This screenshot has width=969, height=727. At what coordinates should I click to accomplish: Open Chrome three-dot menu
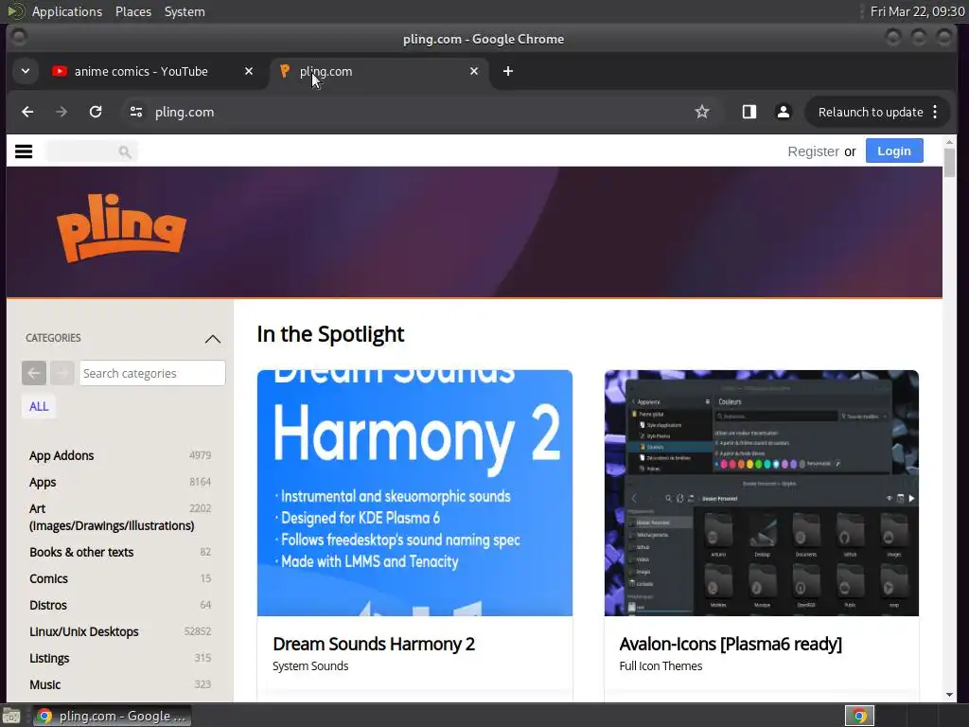pos(935,112)
